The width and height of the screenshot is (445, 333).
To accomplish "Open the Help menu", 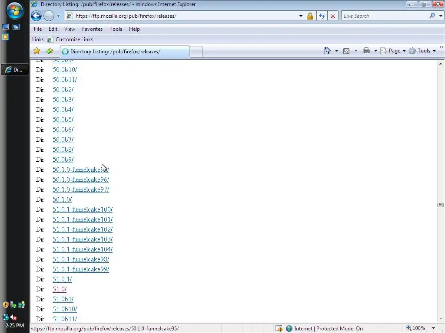I will pyautogui.click(x=134, y=29).
